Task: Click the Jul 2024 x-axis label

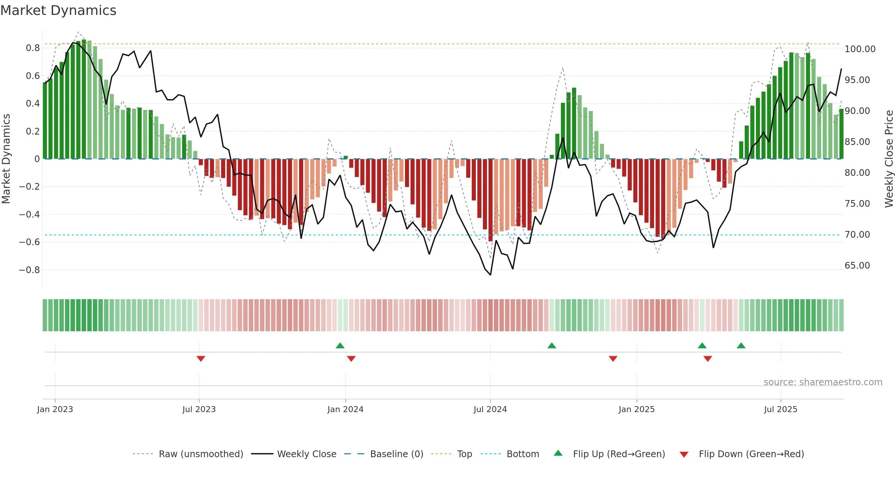Action: coord(490,409)
